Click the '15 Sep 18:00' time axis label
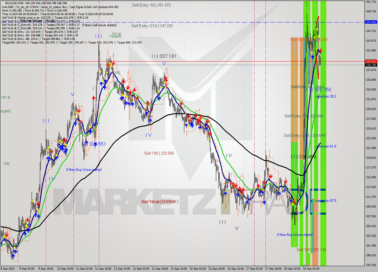378x272 pixels. coord(217,269)
